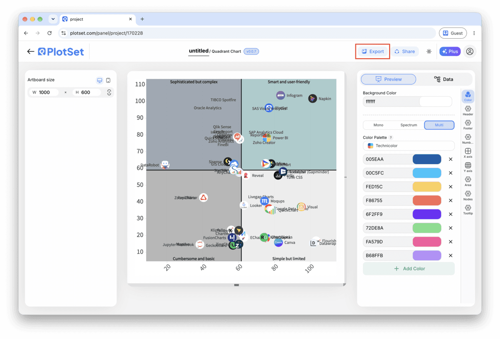The height and width of the screenshot is (339, 500).
Task: Remove color FA579D with its X
Action: [x=450, y=242]
